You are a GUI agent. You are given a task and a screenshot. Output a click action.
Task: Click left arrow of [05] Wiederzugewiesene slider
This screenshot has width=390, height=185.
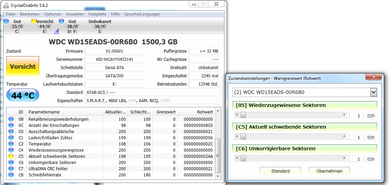coord(237,115)
